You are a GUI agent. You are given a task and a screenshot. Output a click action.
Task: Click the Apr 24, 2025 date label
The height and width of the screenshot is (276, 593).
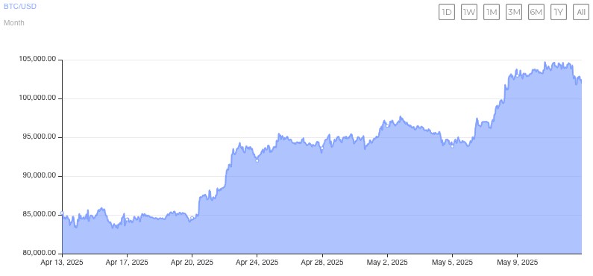(257, 262)
